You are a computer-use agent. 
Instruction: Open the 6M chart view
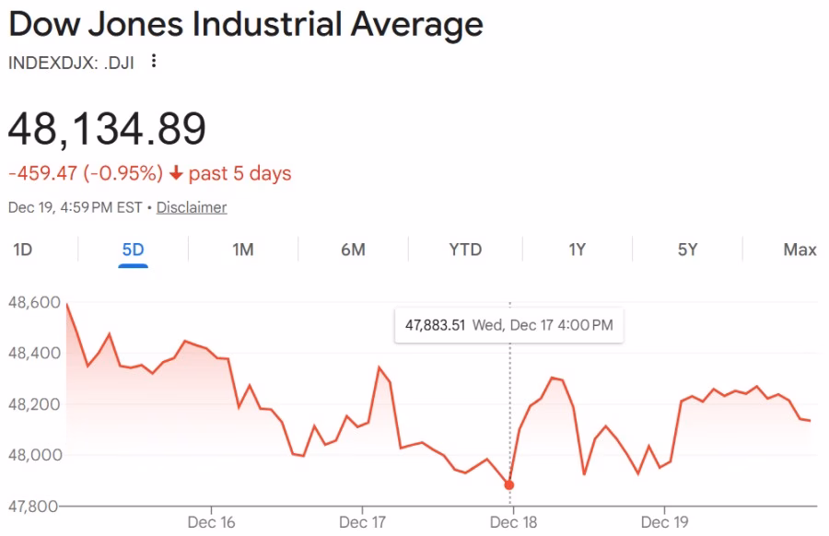[x=354, y=250]
